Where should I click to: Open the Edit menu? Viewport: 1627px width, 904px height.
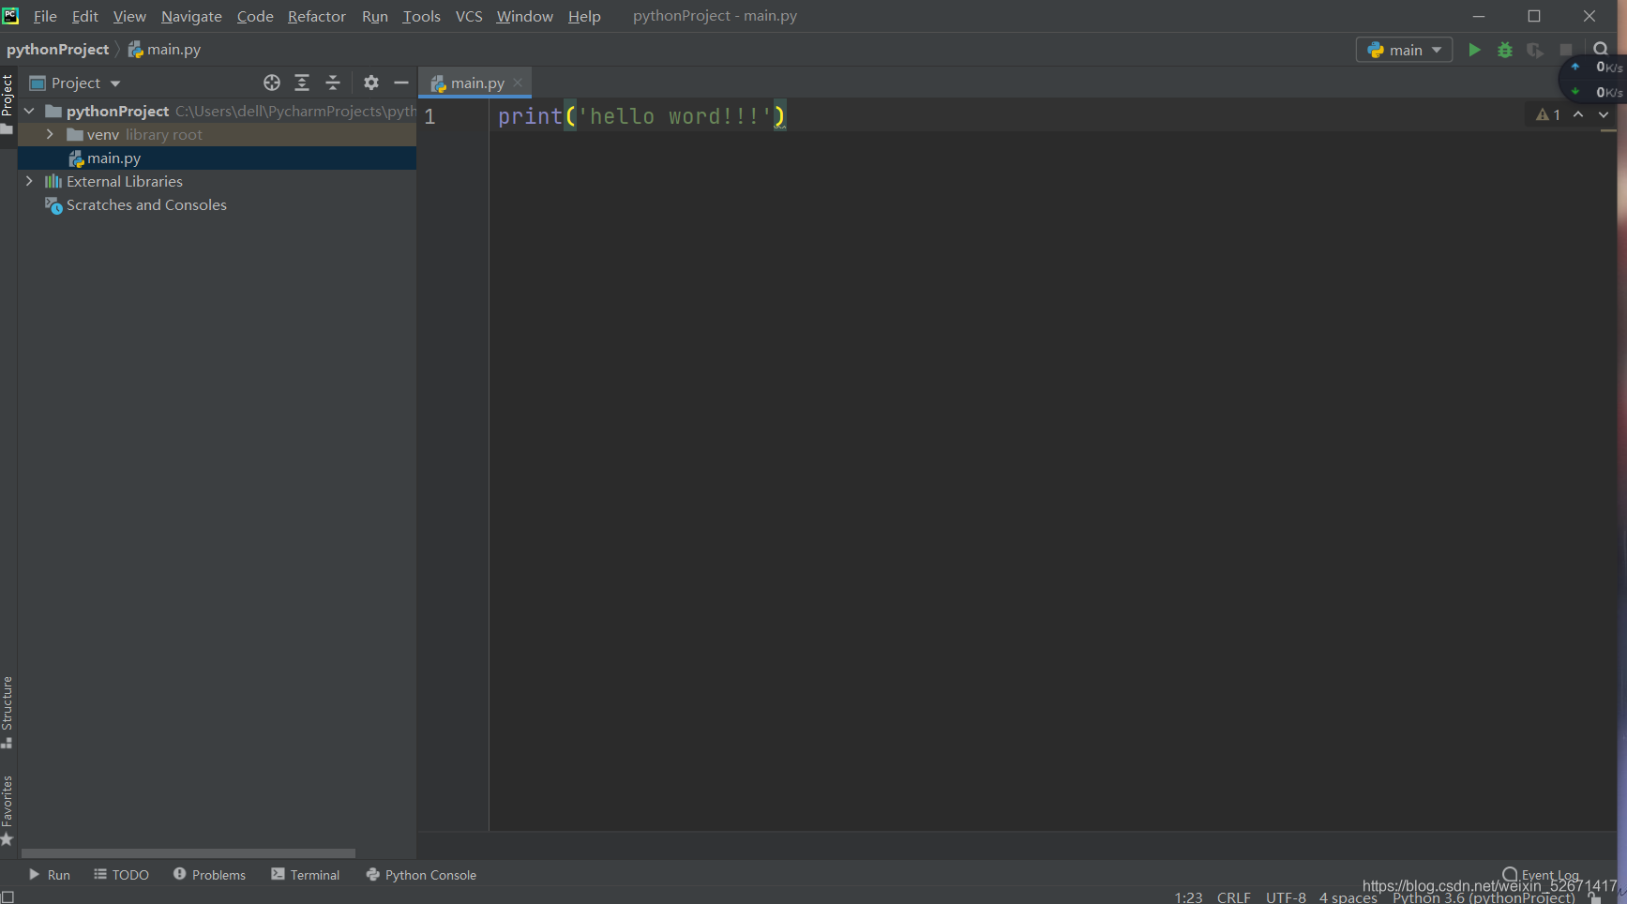85,16
